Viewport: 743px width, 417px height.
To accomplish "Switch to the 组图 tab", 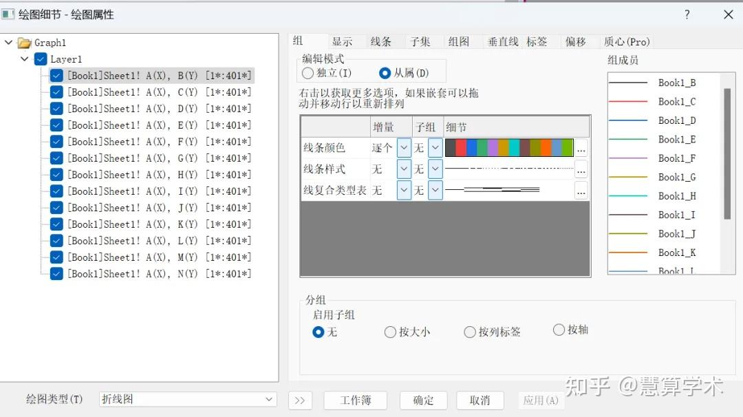I will click(458, 41).
